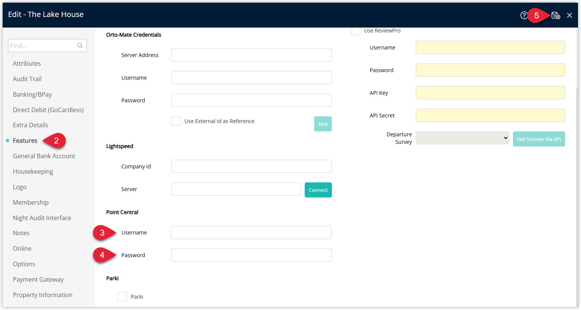This screenshot has height=310, width=581.
Task: Click the Lightspeed Connect button
Action: click(x=318, y=190)
